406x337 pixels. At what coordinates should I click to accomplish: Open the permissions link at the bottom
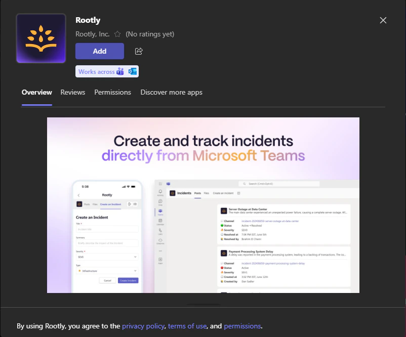[242, 326]
